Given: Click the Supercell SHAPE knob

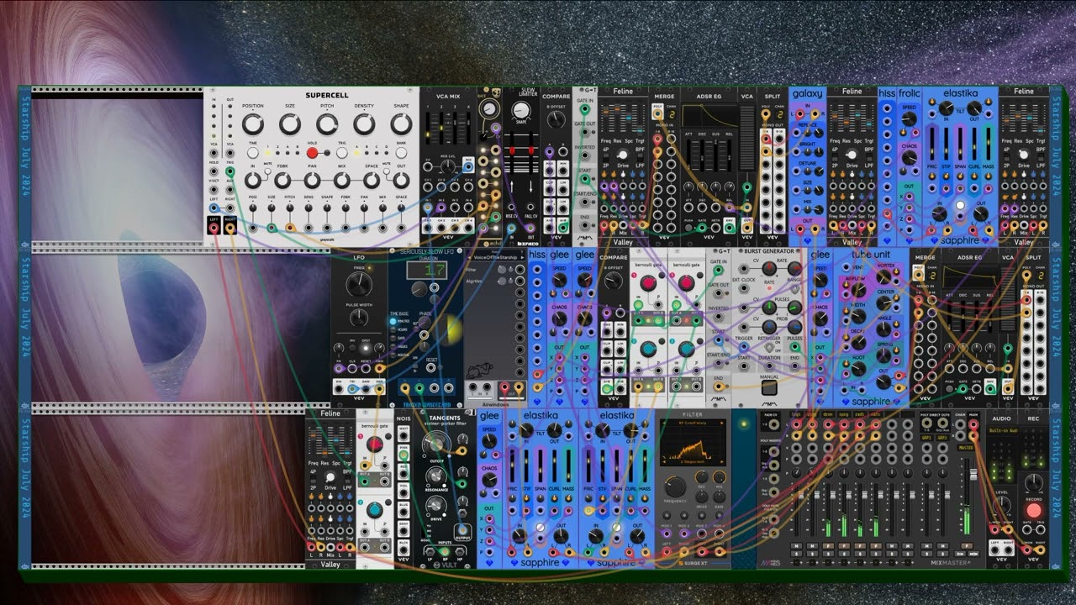Looking at the screenshot, I should point(401,124).
